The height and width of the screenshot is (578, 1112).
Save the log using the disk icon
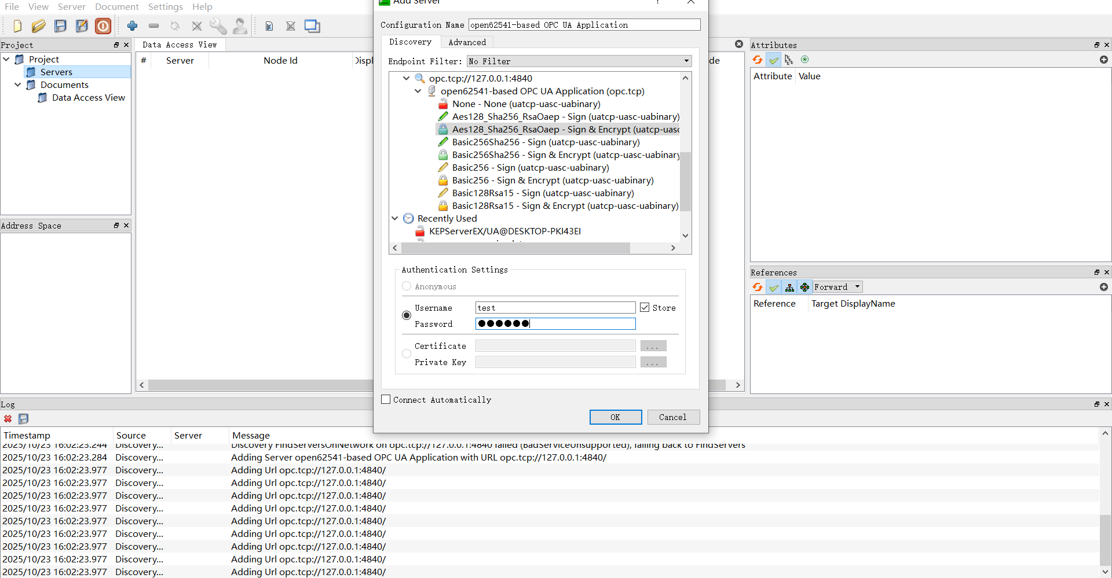[x=24, y=419]
